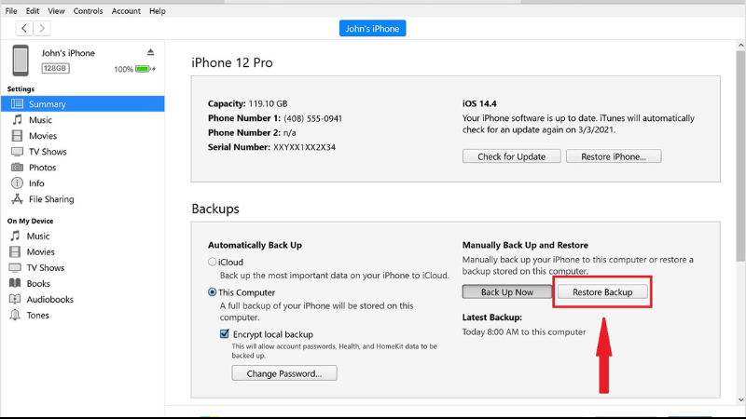Open Books label under On My Device

click(38, 284)
